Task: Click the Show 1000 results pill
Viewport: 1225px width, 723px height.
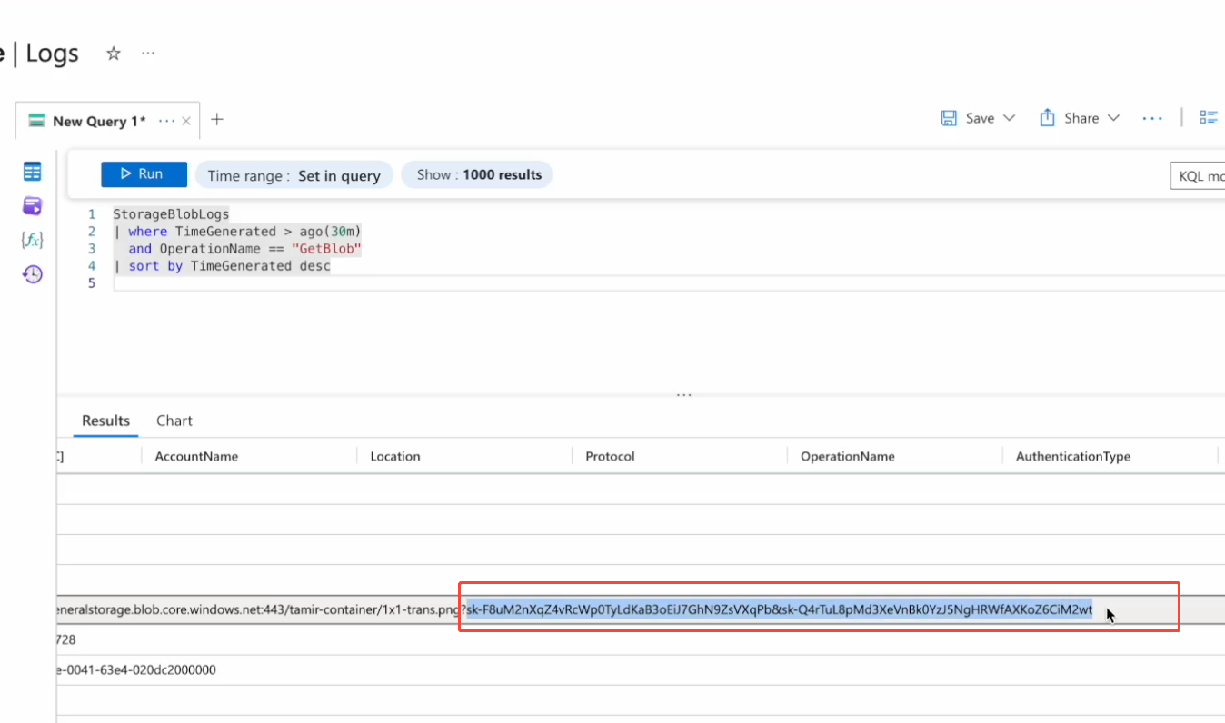Action: pos(477,175)
